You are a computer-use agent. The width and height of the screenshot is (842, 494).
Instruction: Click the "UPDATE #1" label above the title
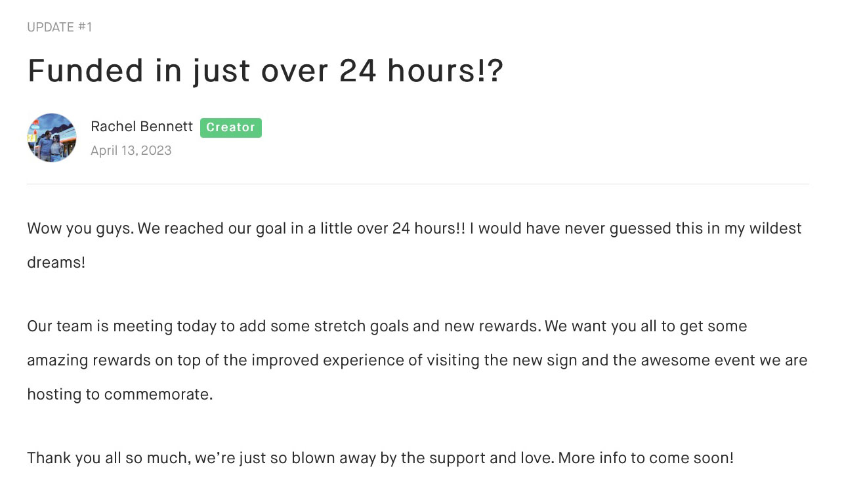(x=60, y=28)
